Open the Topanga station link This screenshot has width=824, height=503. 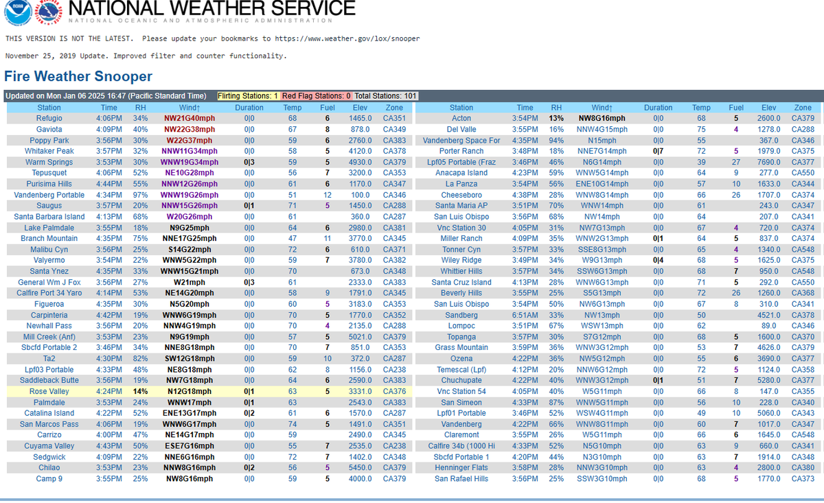461,337
